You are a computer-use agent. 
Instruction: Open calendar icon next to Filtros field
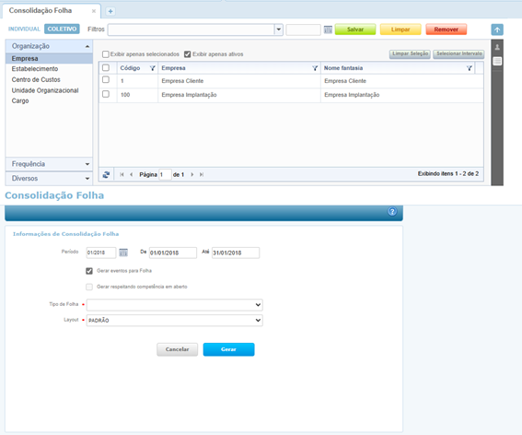pyautogui.click(x=328, y=29)
